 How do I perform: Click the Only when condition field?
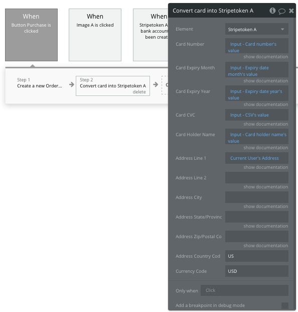click(244, 290)
